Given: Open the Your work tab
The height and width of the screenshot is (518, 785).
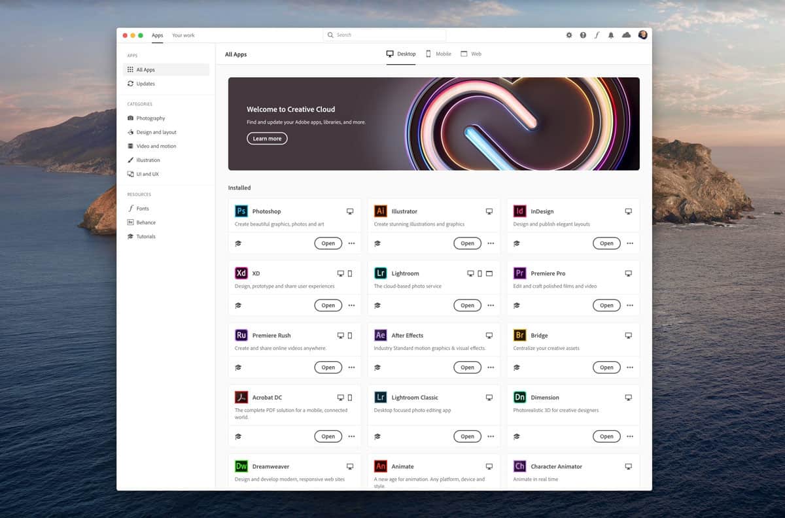Looking at the screenshot, I should coord(183,35).
